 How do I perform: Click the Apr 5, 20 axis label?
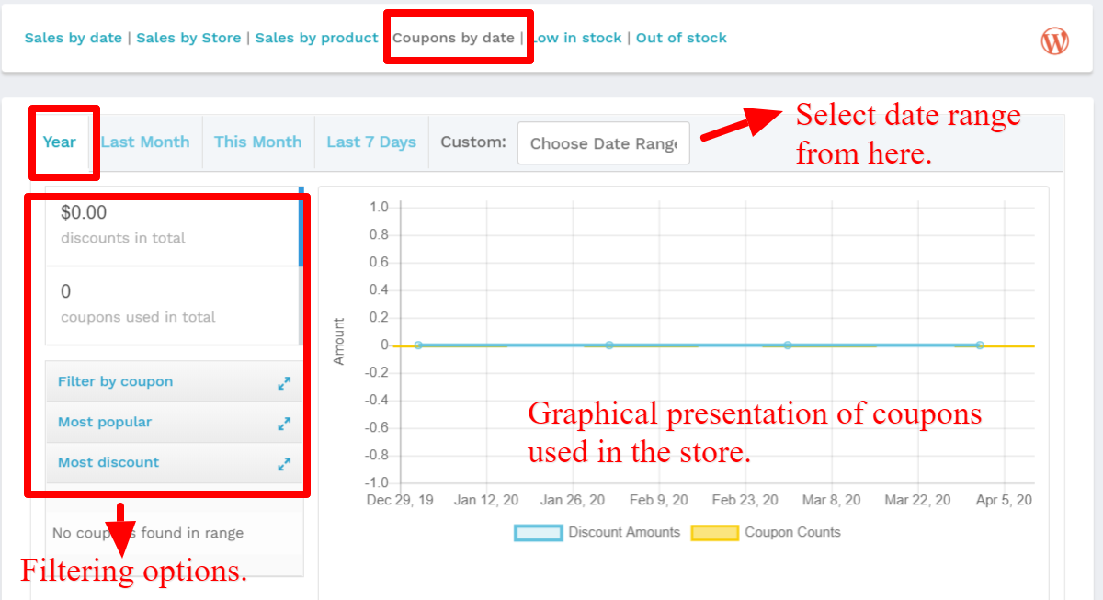(1004, 500)
